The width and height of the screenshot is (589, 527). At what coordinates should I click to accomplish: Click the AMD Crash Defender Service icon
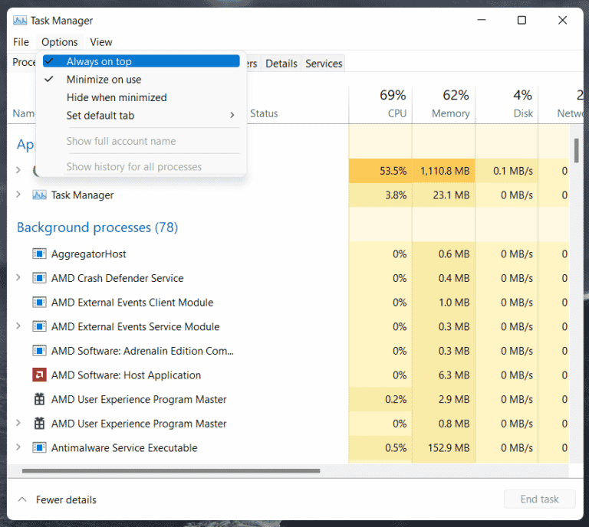[x=39, y=278]
